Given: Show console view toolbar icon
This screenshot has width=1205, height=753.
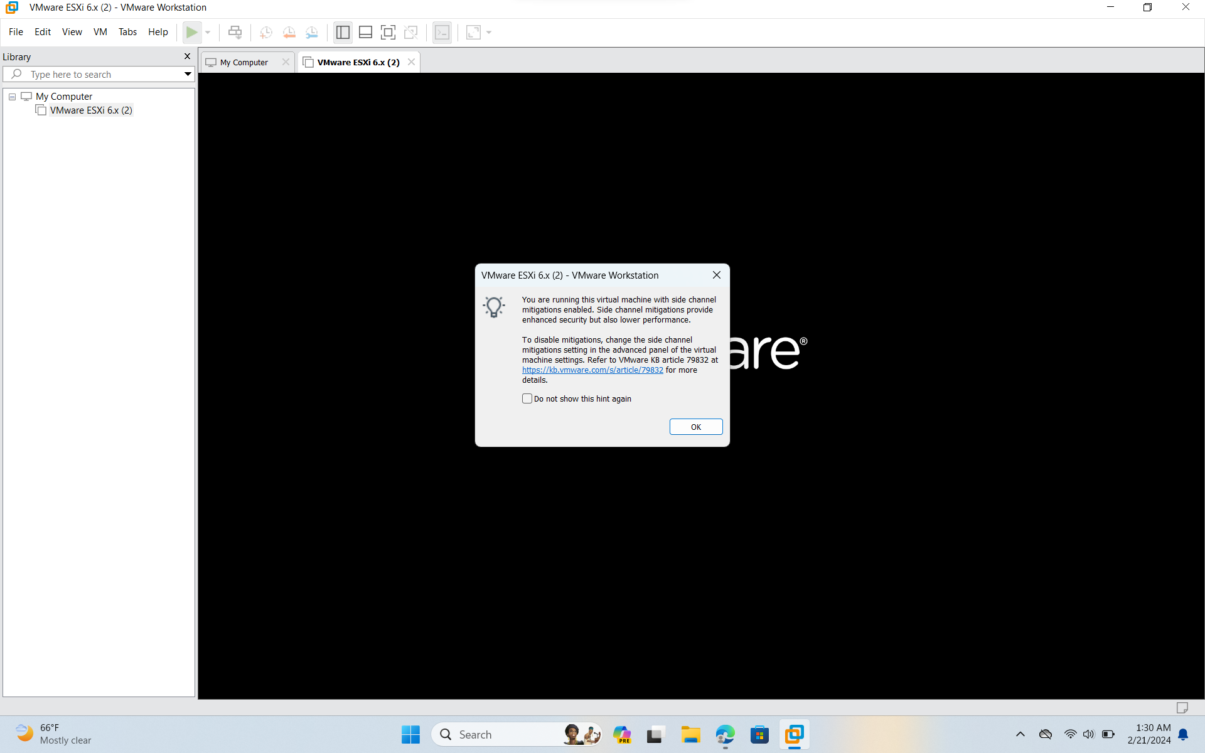Looking at the screenshot, I should coord(442,32).
